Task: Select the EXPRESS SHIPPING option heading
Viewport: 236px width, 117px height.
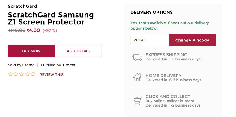Action: click(166, 55)
